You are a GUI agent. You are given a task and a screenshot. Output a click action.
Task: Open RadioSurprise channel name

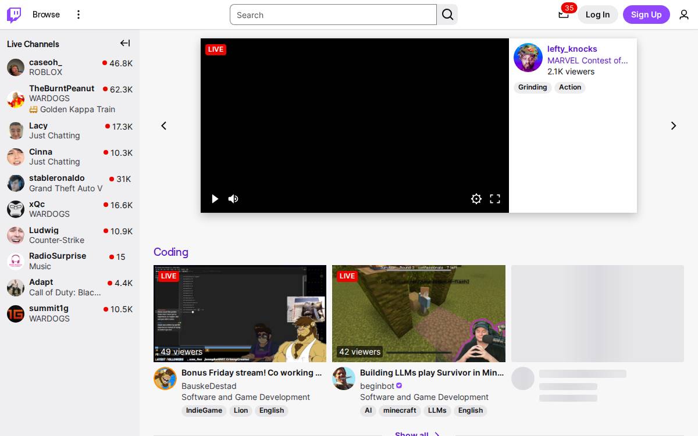click(58, 256)
